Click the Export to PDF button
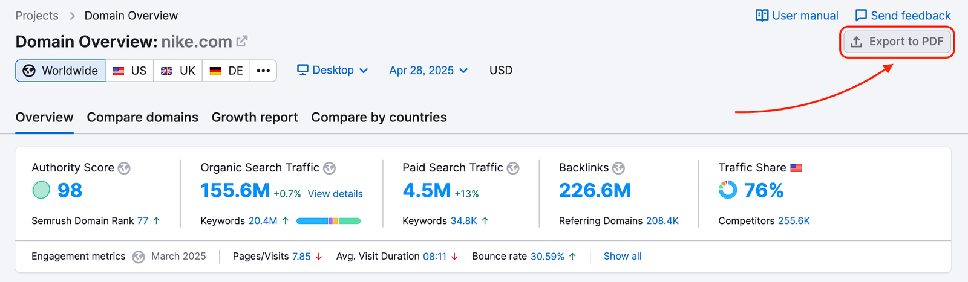Screen dimensions: 968x282 pos(897,42)
